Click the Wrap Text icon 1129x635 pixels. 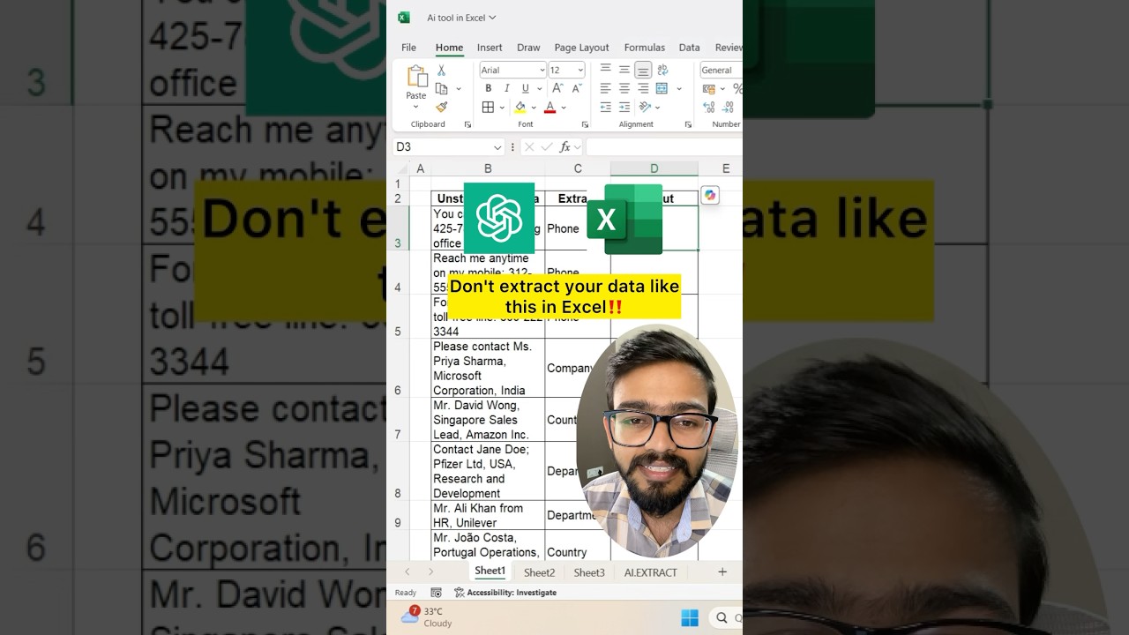(662, 69)
